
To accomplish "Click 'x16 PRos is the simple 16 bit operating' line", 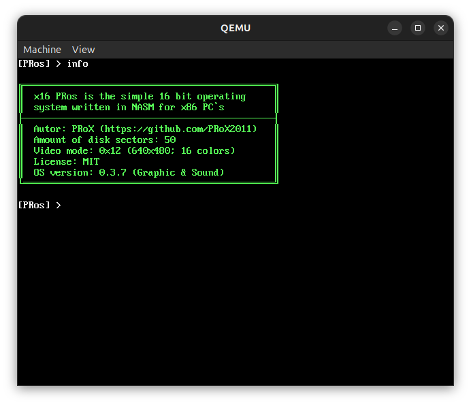I will (x=140, y=97).
